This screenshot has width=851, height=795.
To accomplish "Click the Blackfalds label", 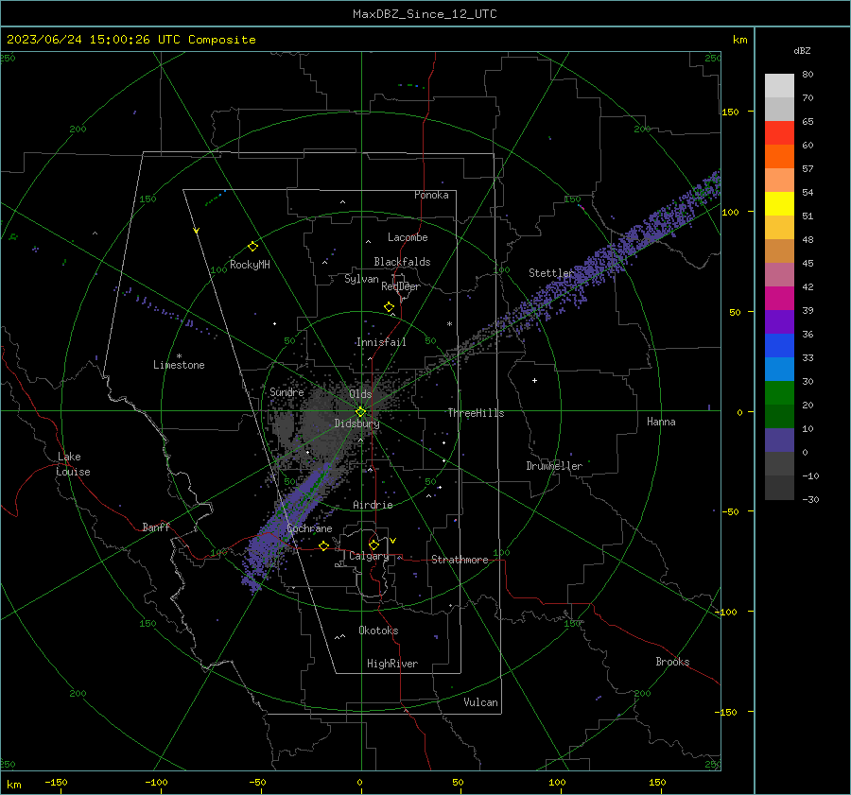I will 402,262.
